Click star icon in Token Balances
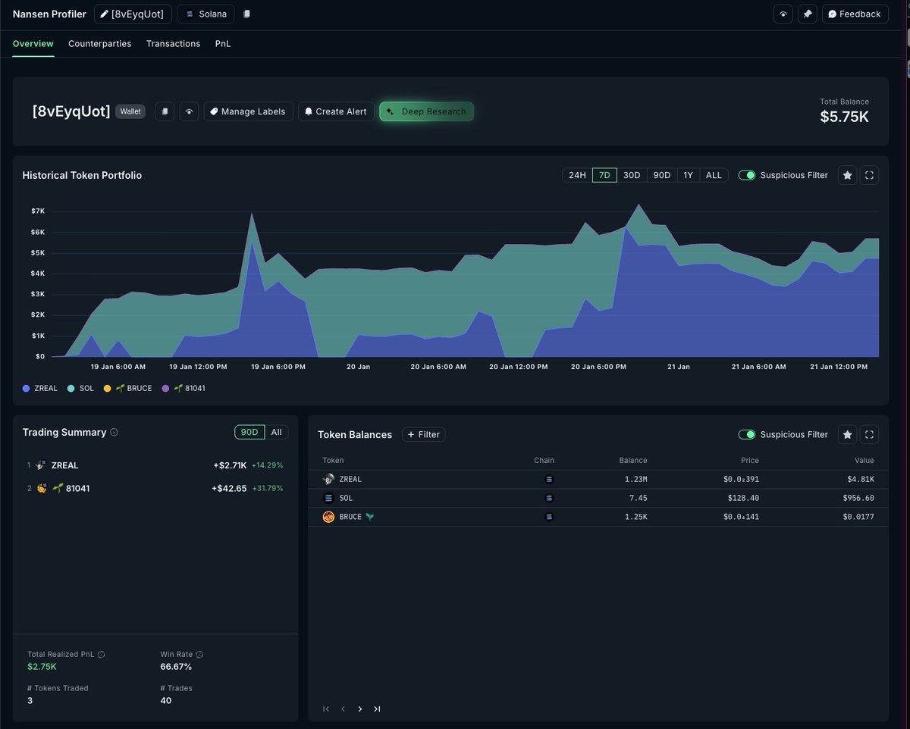This screenshot has height=729, width=910. pos(847,434)
